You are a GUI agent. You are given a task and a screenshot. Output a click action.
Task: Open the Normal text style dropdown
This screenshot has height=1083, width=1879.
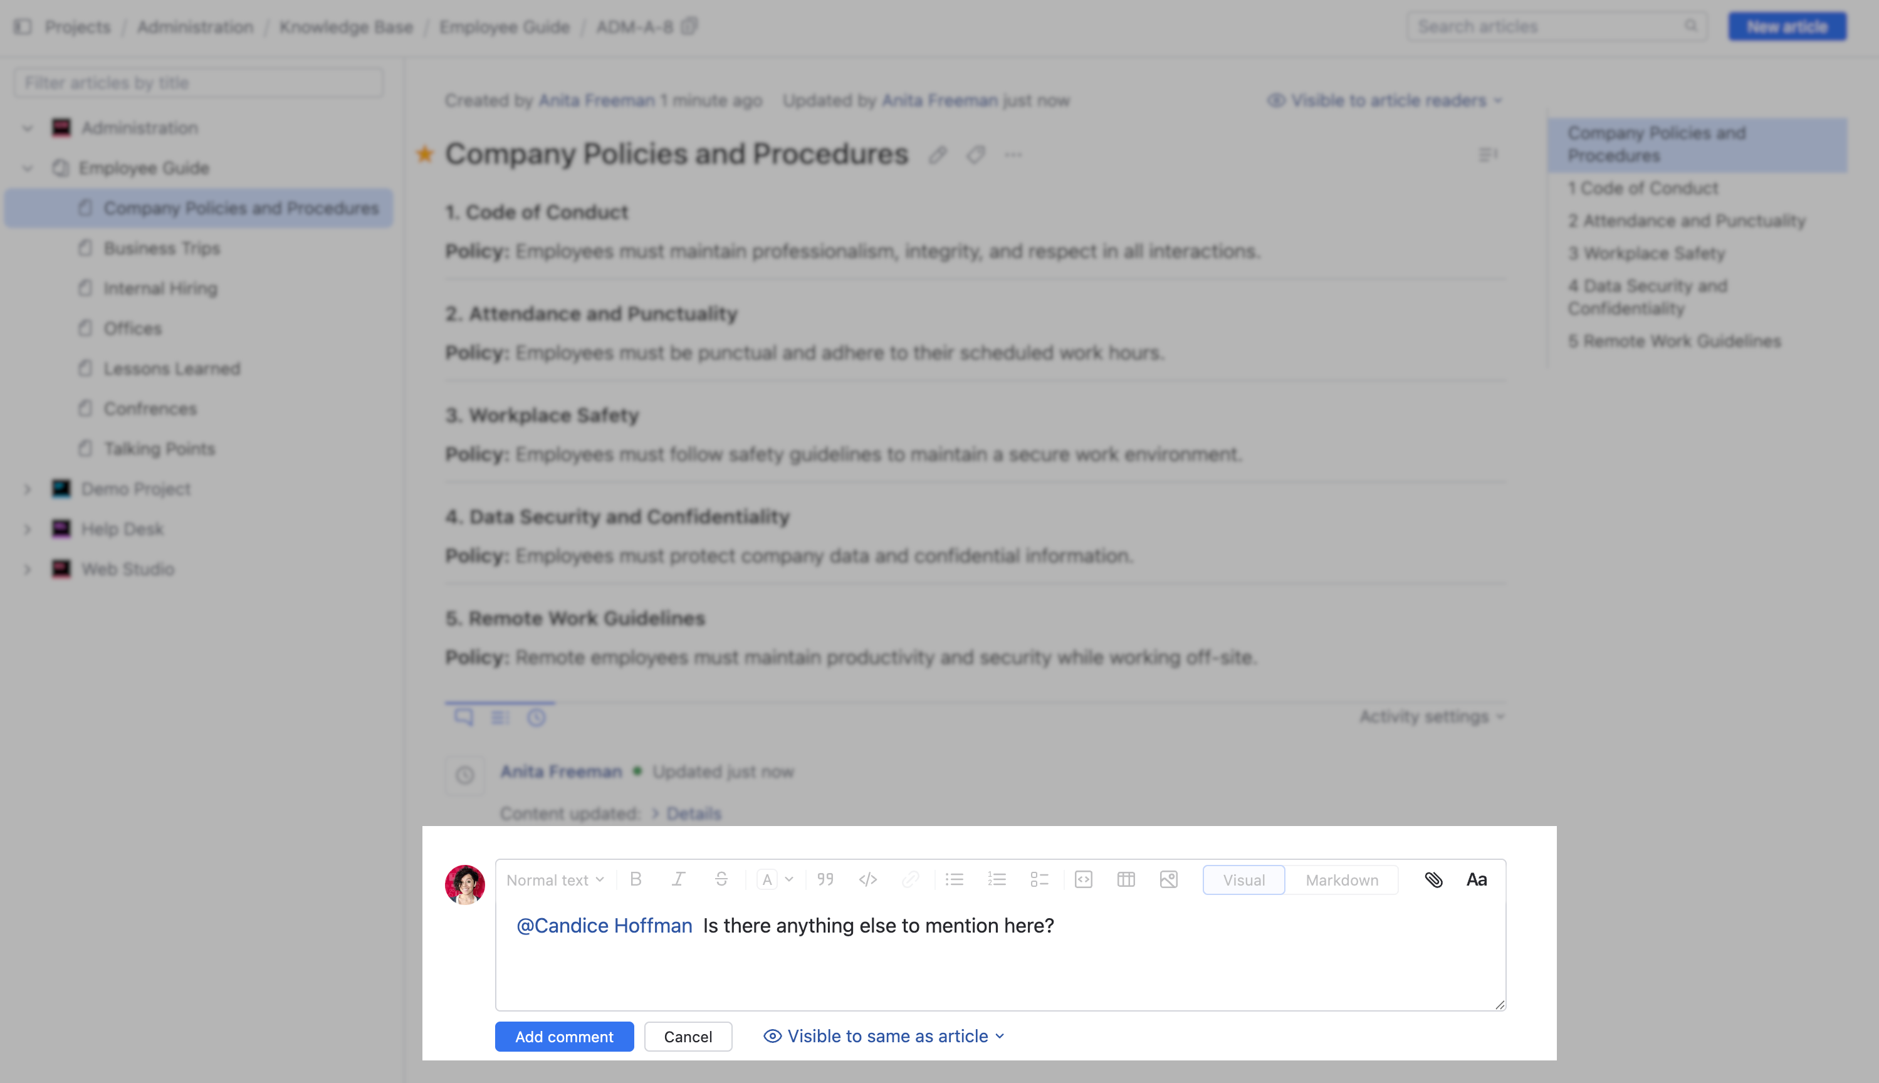555,880
